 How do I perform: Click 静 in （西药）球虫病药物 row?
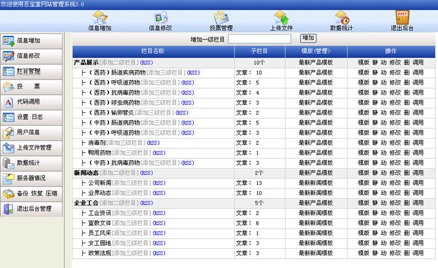[x=375, y=103]
